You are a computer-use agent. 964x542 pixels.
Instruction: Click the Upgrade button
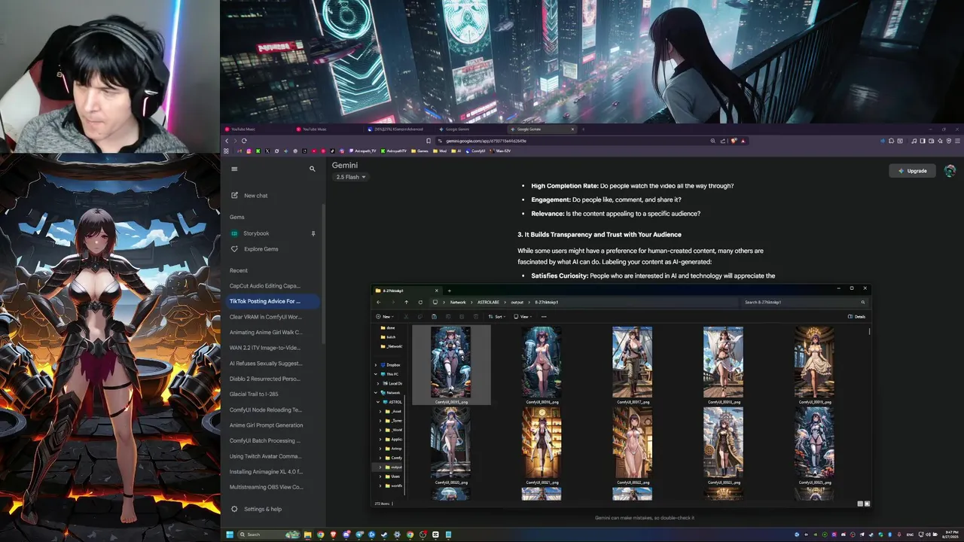click(912, 171)
